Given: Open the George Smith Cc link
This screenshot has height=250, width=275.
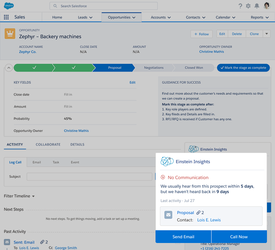Looking at the screenshot, I should [x=66, y=248].
